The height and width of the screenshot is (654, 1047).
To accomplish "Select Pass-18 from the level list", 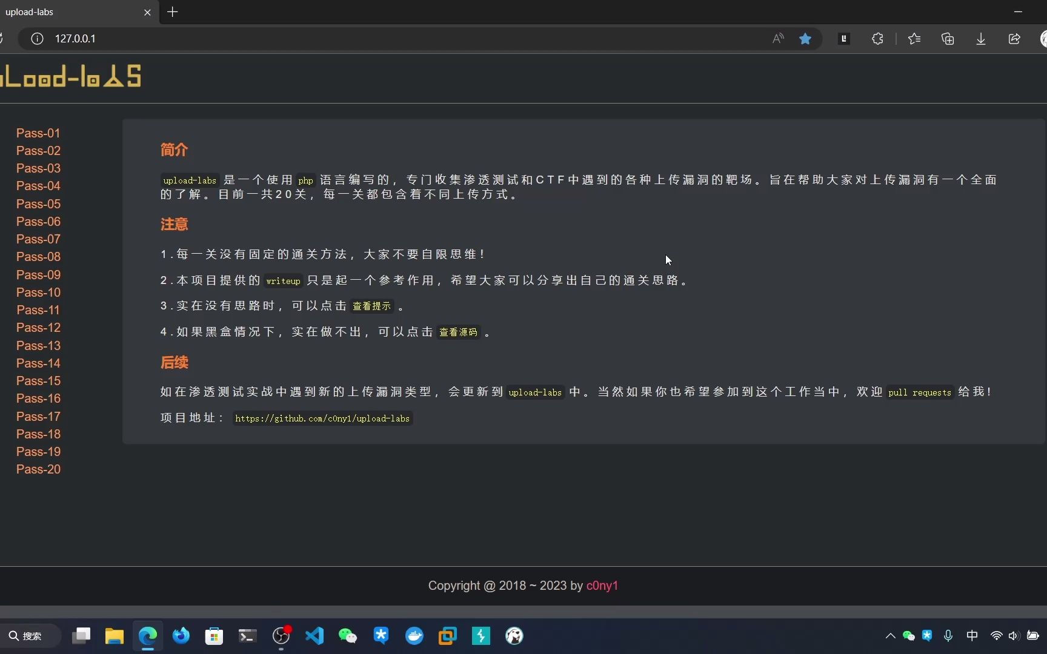I will point(38,434).
